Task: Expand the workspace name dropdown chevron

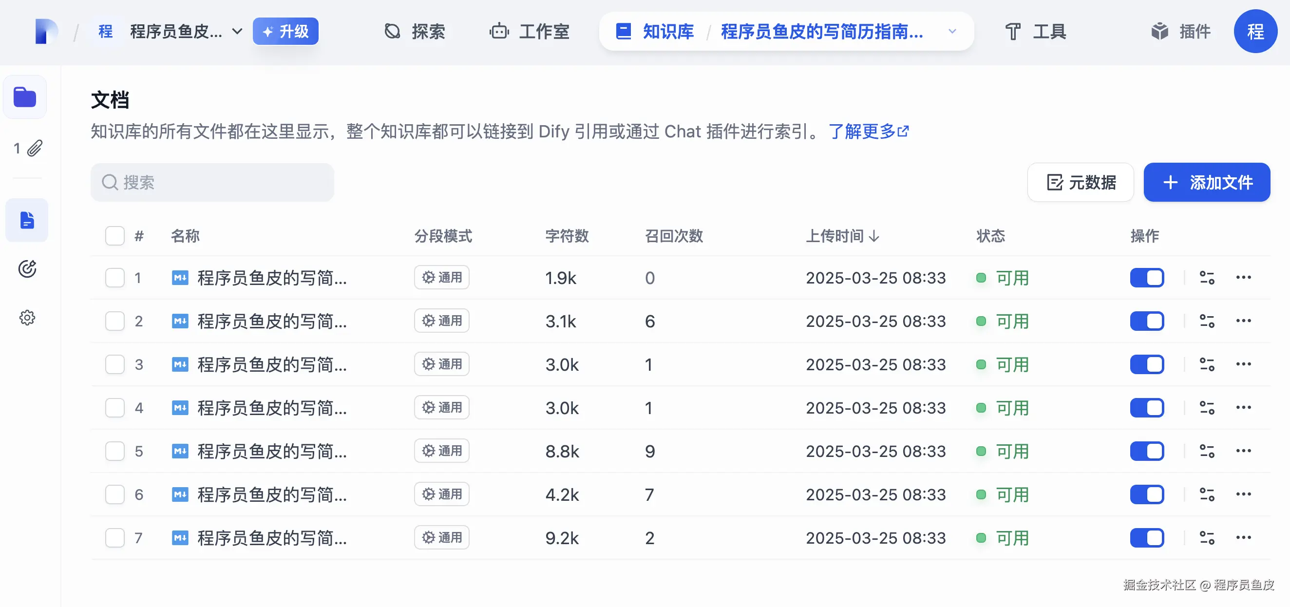Action: click(x=237, y=32)
